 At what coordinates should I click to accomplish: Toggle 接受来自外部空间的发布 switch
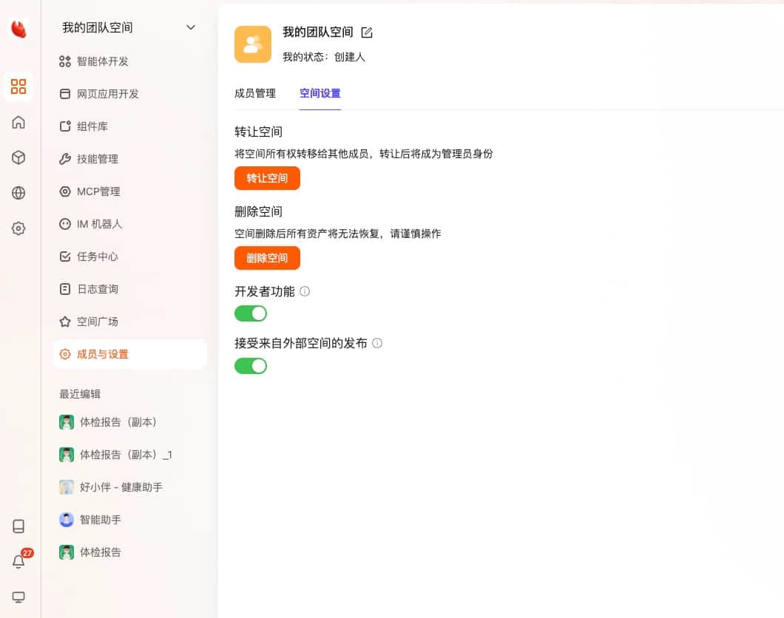[x=251, y=366]
